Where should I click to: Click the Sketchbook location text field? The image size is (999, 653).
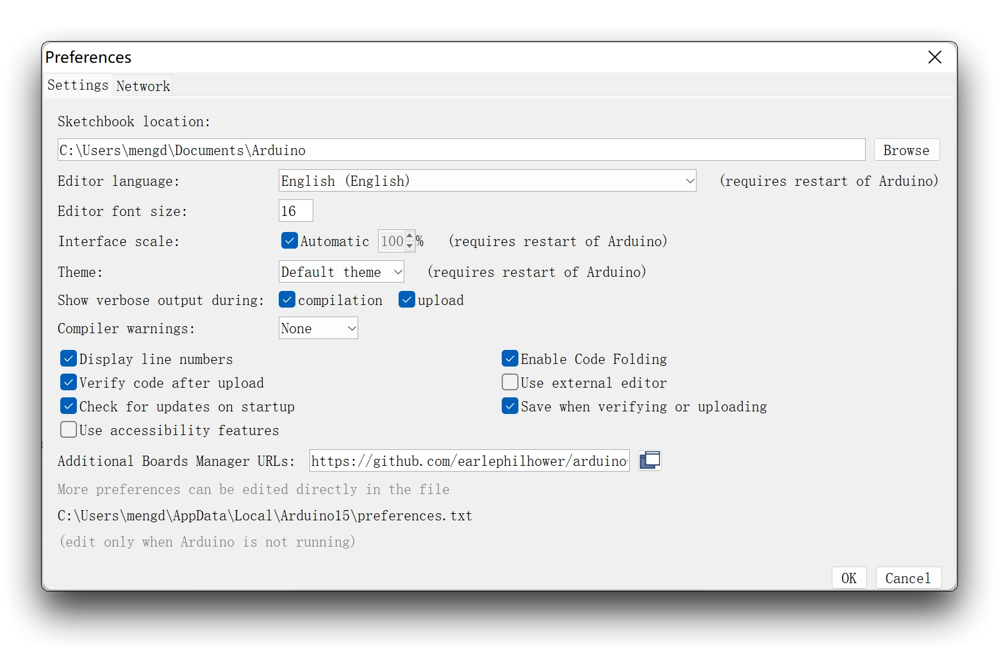point(461,150)
